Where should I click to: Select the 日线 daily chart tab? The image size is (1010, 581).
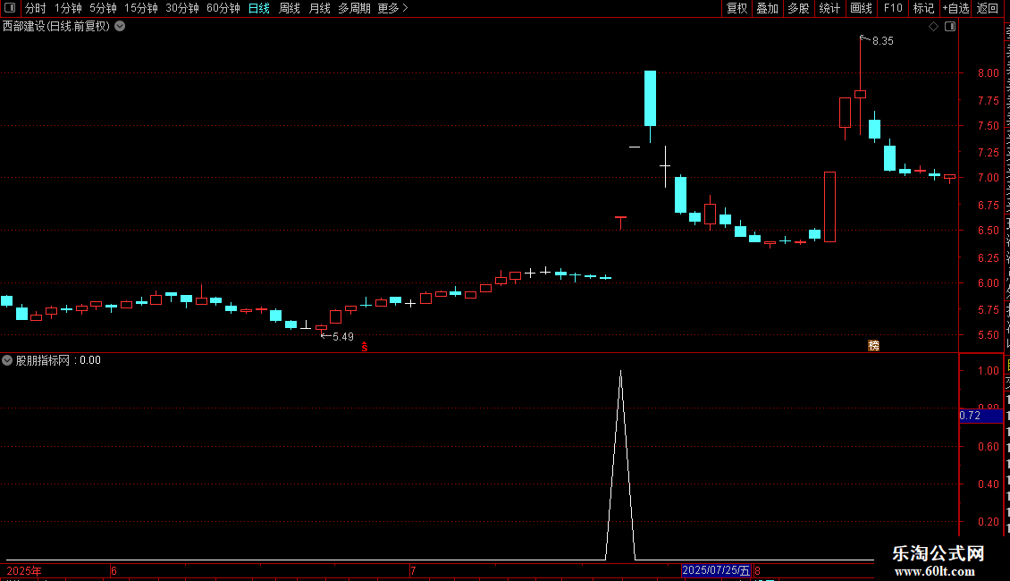(x=259, y=8)
